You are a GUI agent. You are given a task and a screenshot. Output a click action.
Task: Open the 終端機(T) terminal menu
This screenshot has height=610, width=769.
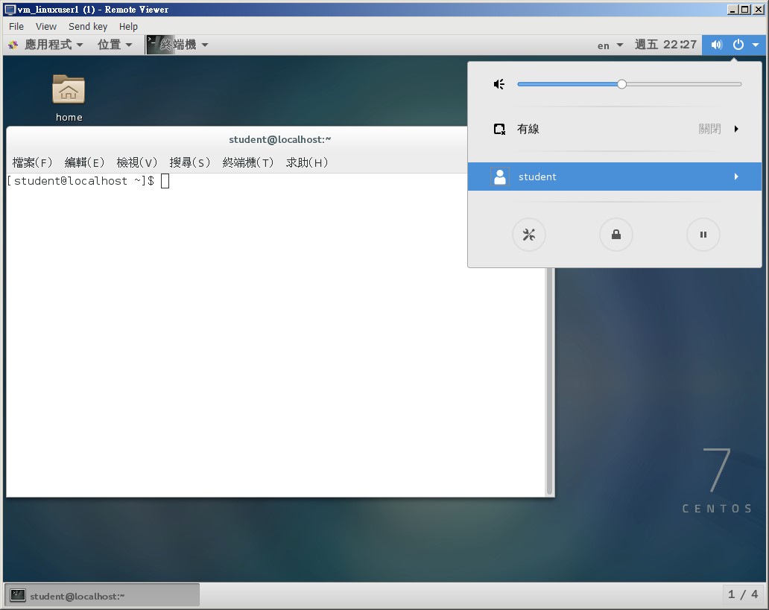[x=248, y=162]
